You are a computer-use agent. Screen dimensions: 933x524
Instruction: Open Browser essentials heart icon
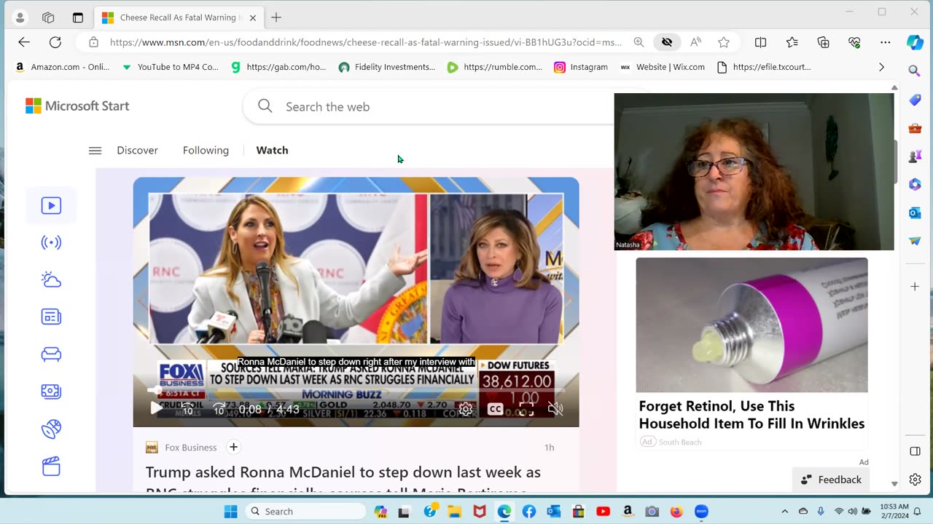pos(854,42)
